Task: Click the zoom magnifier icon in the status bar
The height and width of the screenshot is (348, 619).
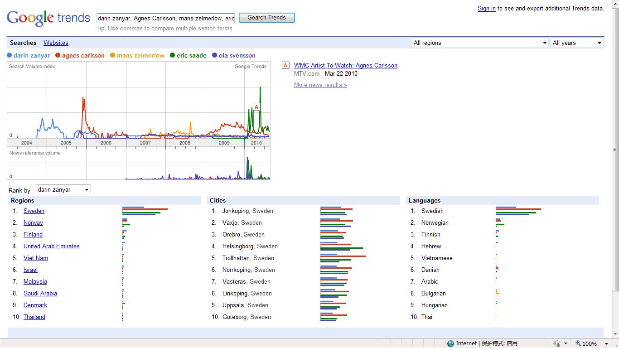Action: coord(578,343)
